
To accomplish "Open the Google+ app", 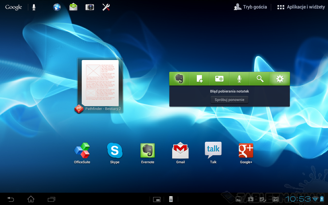I will point(246,151).
